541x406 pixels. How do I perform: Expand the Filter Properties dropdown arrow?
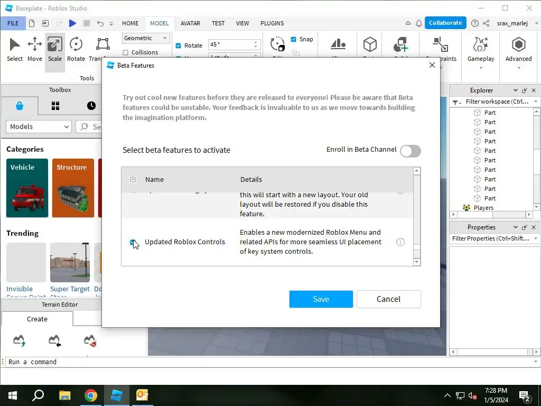[x=536, y=238]
